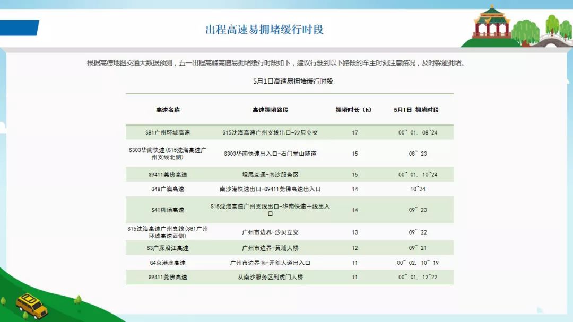Select the 5月1日 拥堵时段 column header
573x322 pixels.
tap(419, 110)
